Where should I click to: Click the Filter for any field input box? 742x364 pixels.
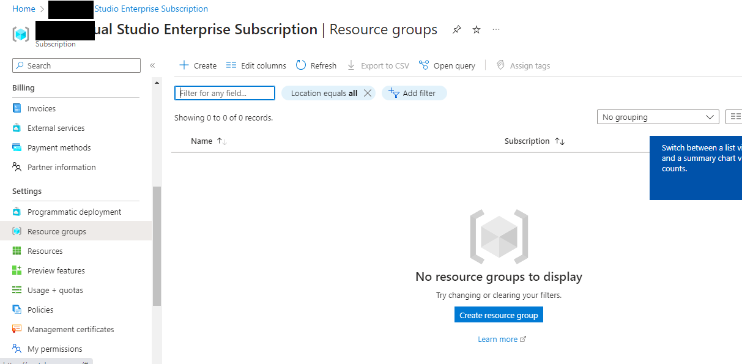coord(224,93)
